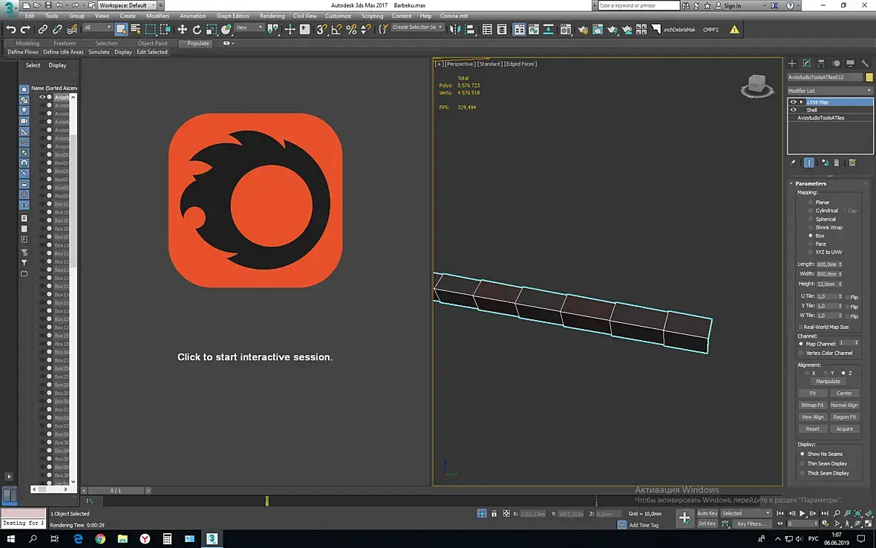
Task: Open the Rendering menu
Action: click(272, 16)
